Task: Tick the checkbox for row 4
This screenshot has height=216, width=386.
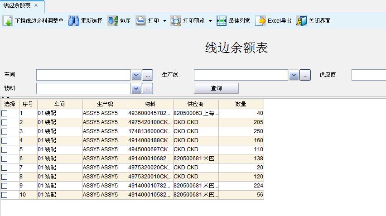Action: (5, 140)
